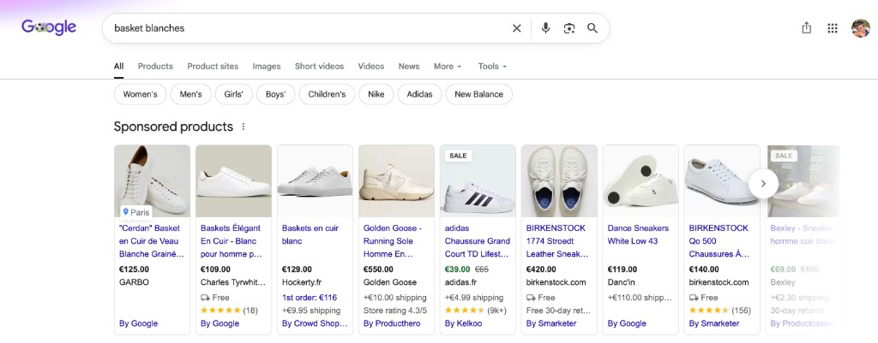Click the Charles Tyrwhitt star rating (18)
This screenshot has width=878, height=343.
point(229,310)
